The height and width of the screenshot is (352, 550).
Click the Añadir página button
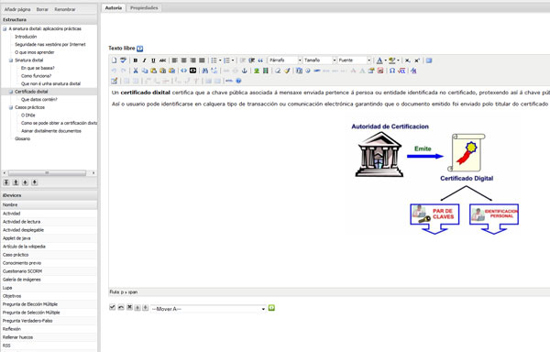pos(17,9)
